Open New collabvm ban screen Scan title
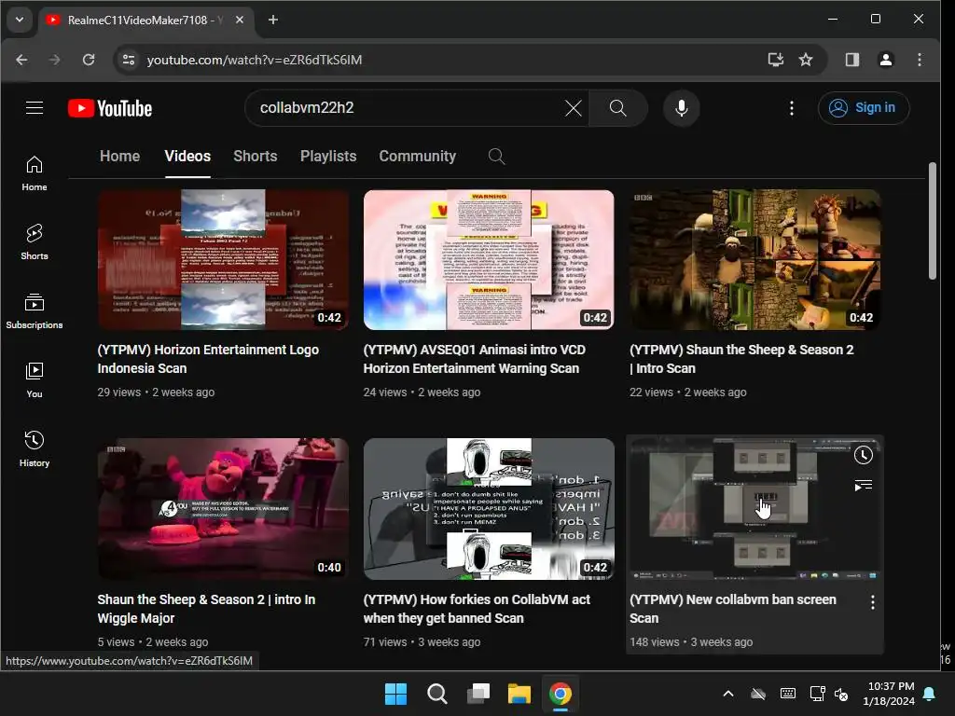Viewport: 955px width, 716px height. click(733, 608)
